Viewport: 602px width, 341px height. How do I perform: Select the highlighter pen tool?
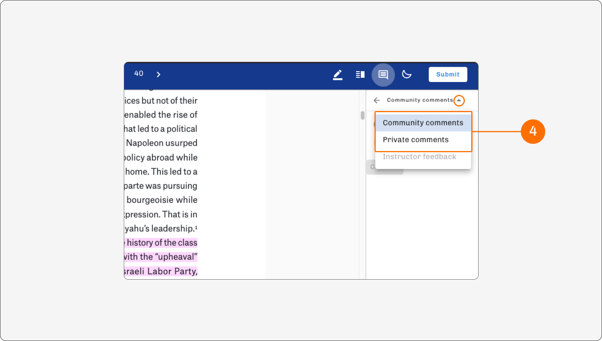point(338,75)
